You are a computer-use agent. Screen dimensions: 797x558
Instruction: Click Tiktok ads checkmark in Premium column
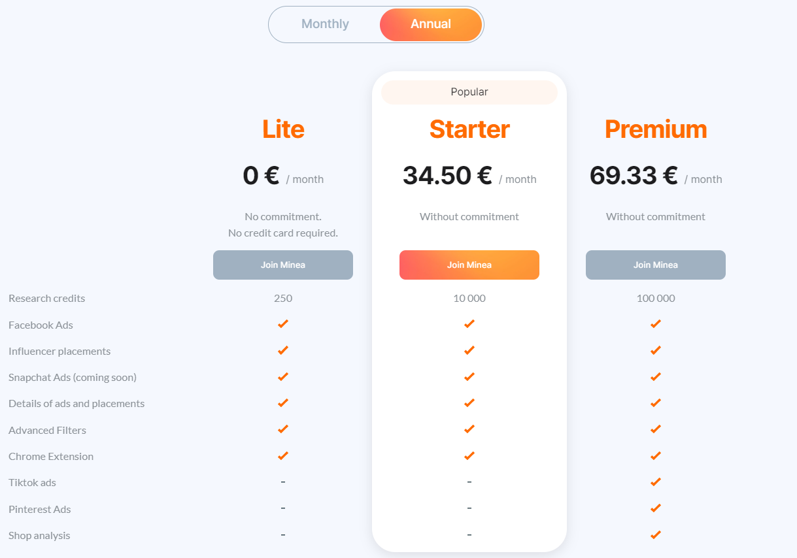pyautogui.click(x=656, y=482)
